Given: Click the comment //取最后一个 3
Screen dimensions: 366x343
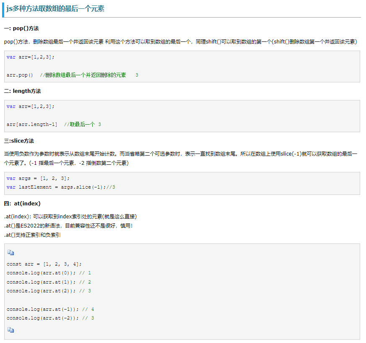Looking at the screenshot, I should 83,124.
